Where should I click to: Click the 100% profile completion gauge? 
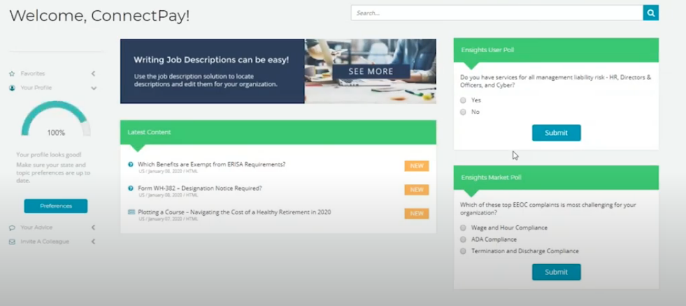point(56,119)
